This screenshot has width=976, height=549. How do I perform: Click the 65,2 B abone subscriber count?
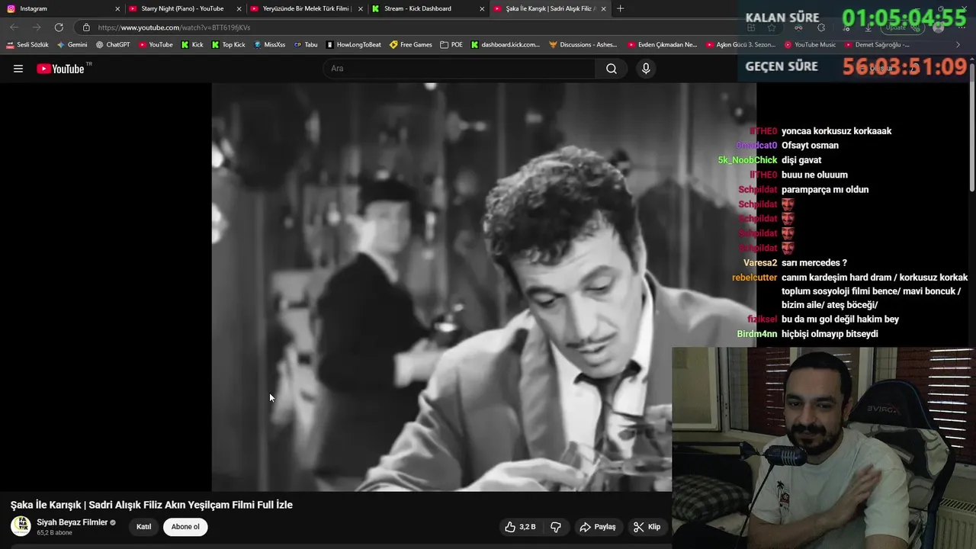[54, 533]
